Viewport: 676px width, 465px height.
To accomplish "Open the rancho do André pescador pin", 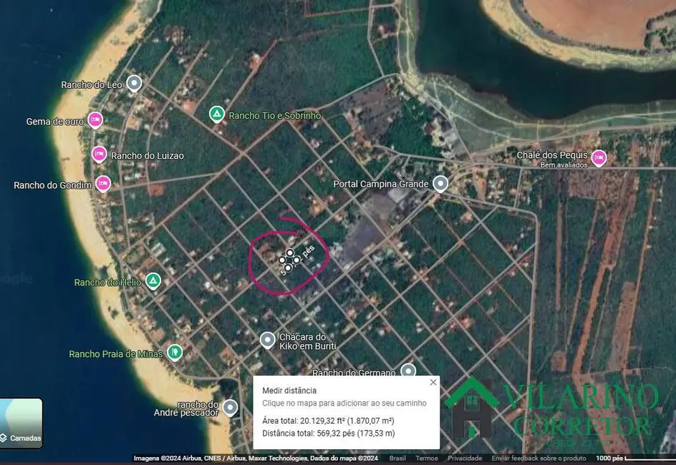I will pyautogui.click(x=230, y=407).
